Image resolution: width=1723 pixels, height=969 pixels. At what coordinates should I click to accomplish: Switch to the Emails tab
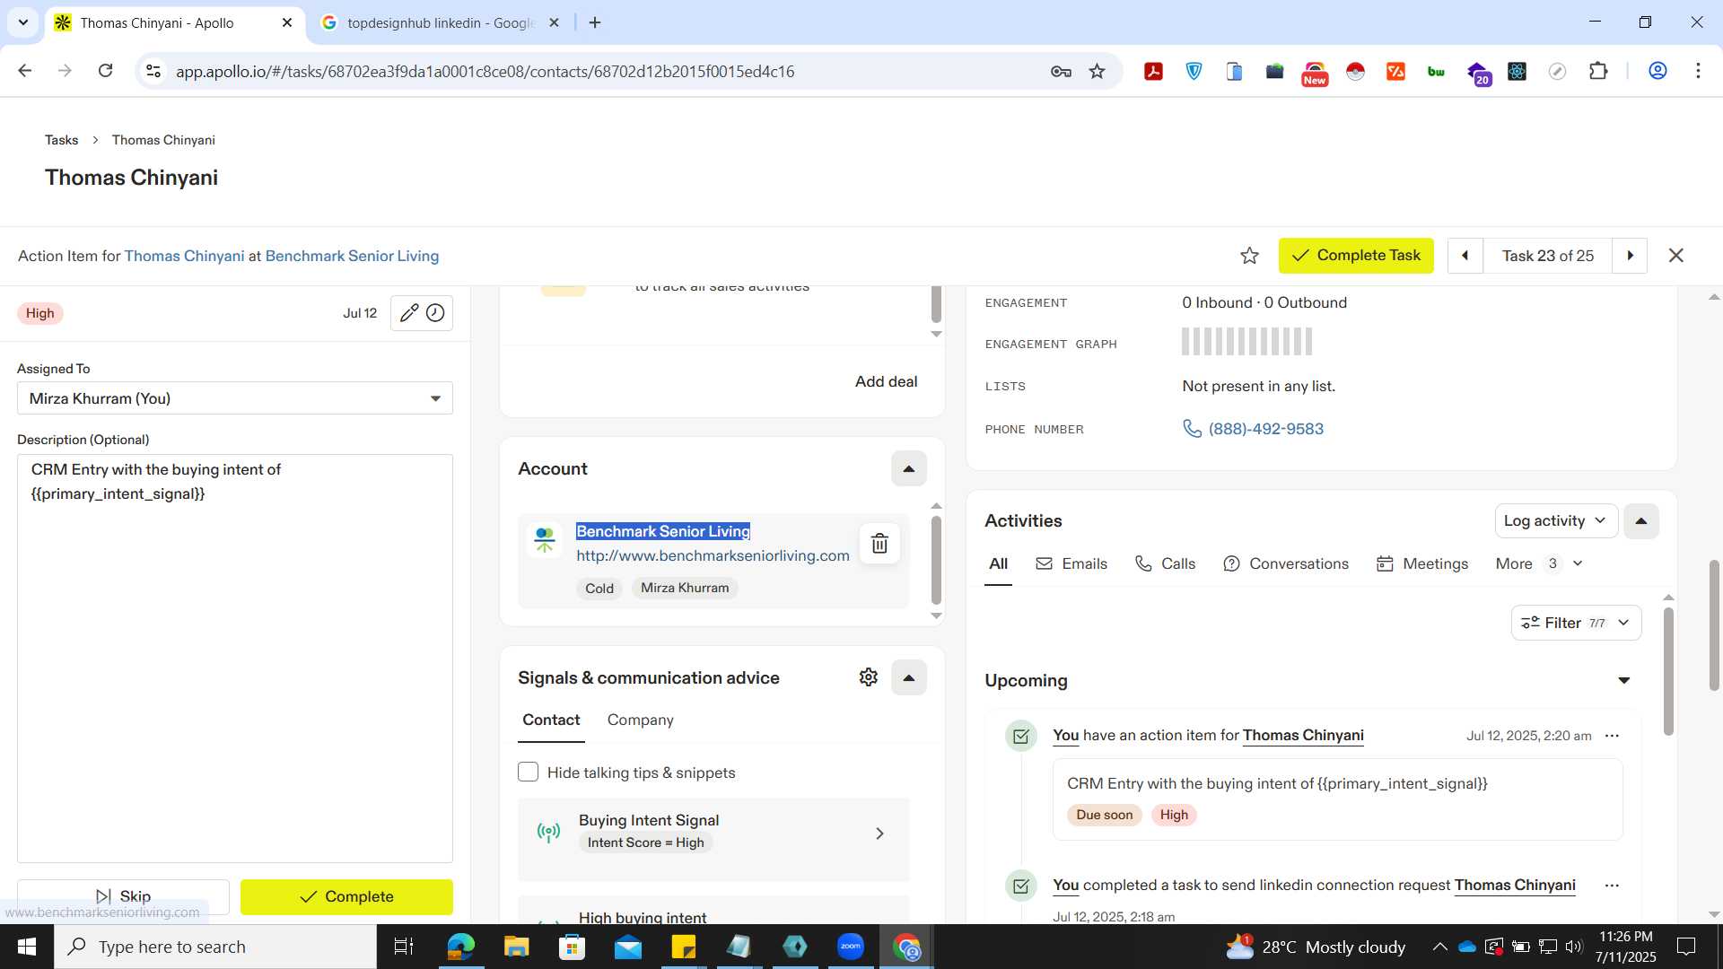(x=1071, y=563)
